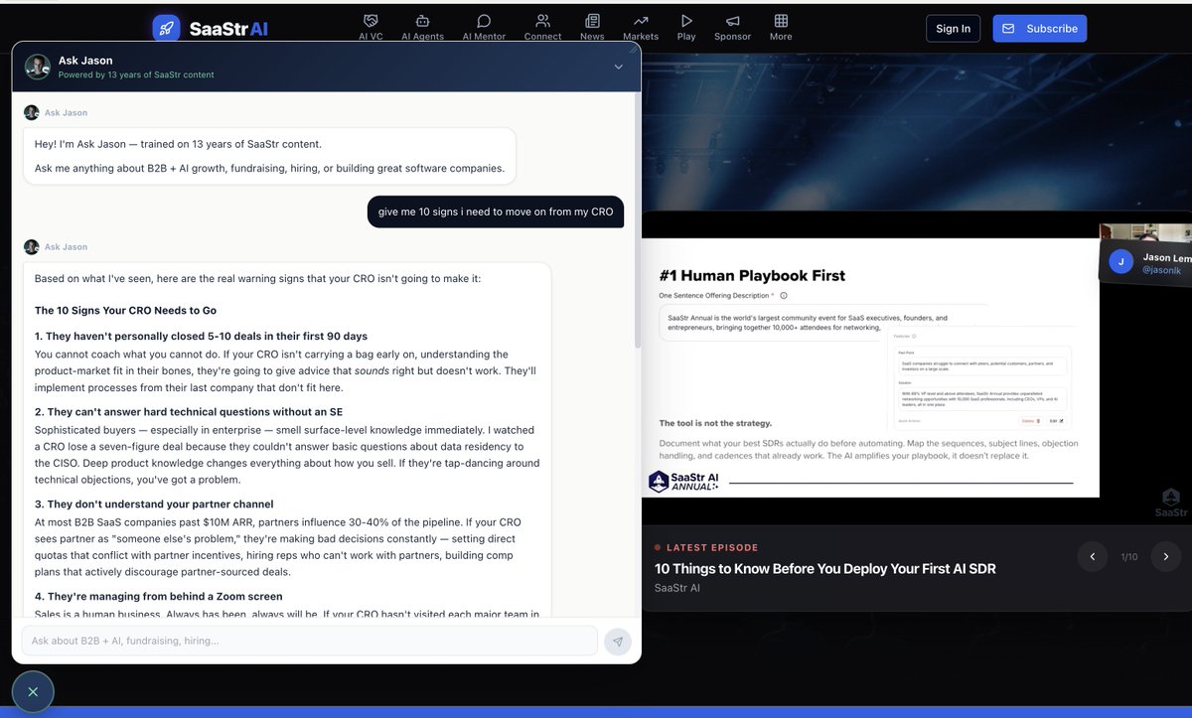Open the Markets trend icon

tap(641, 21)
